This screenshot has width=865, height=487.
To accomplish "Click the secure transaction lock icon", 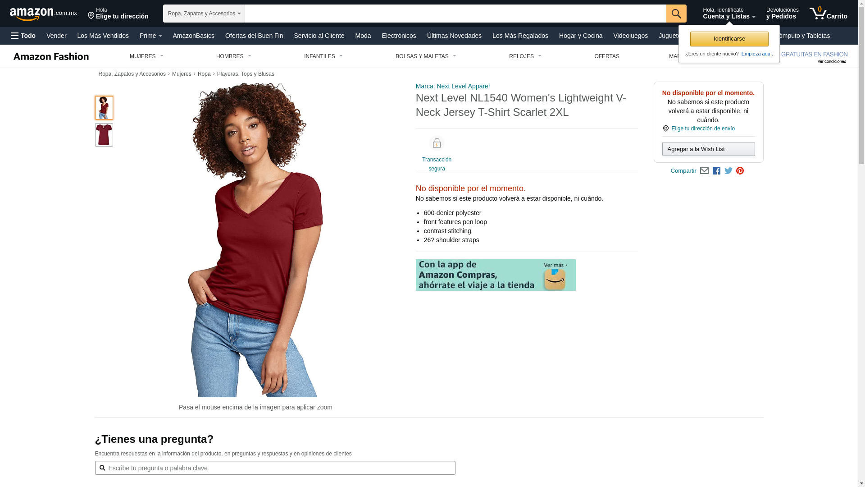I will (x=437, y=143).
